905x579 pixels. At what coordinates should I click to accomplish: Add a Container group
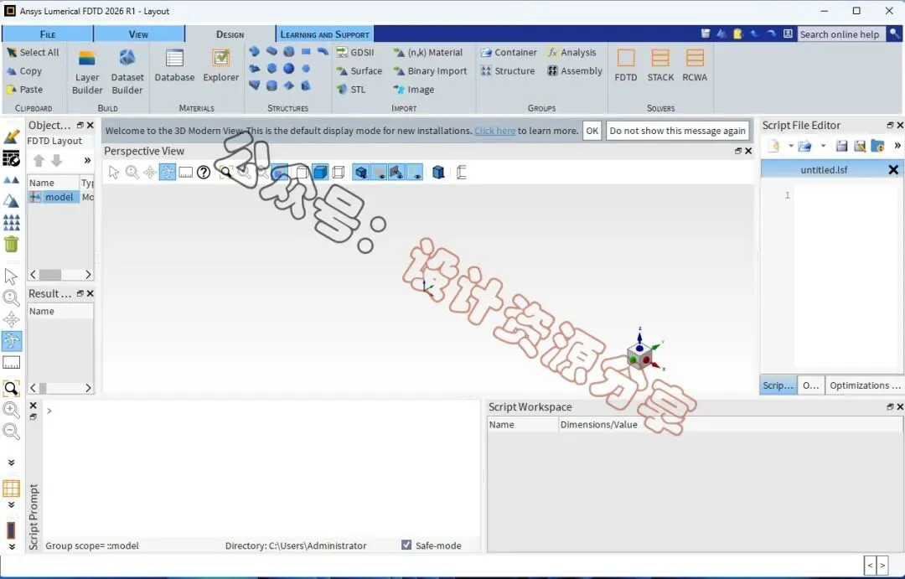coord(509,53)
